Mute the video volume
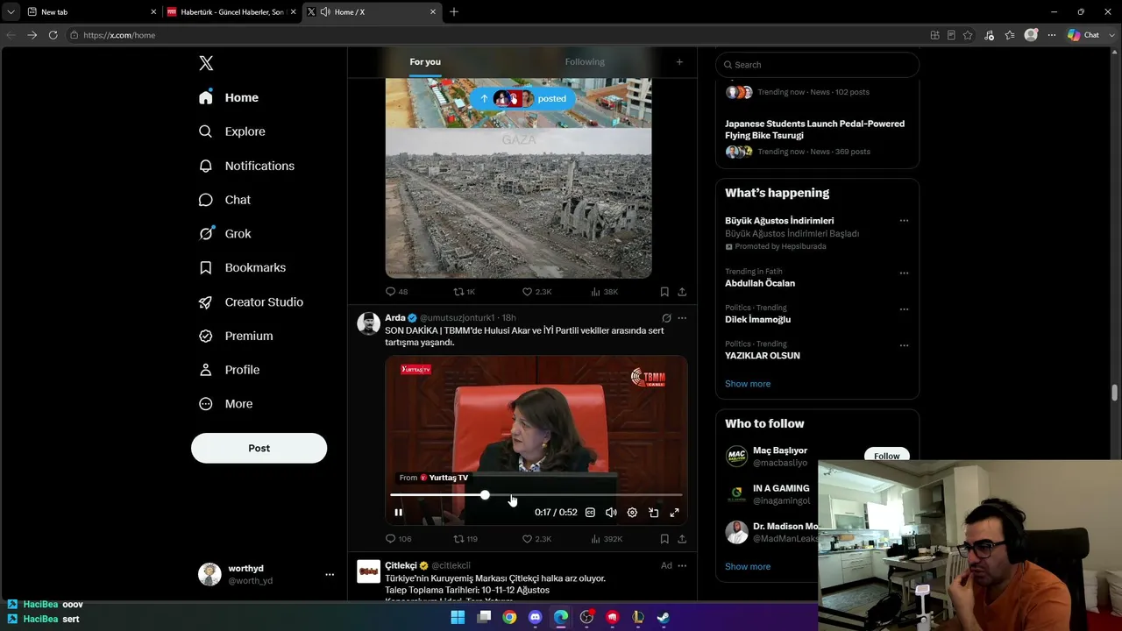 (611, 513)
